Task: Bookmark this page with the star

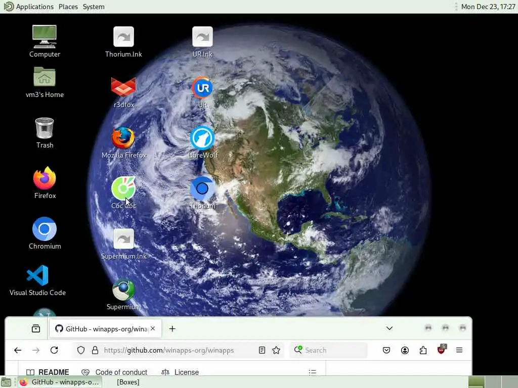Action: tap(276, 351)
